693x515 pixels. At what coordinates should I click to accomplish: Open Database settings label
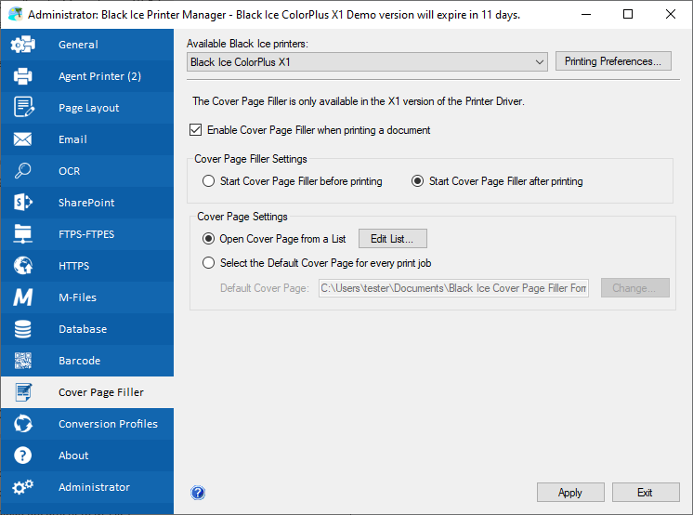pos(83,329)
